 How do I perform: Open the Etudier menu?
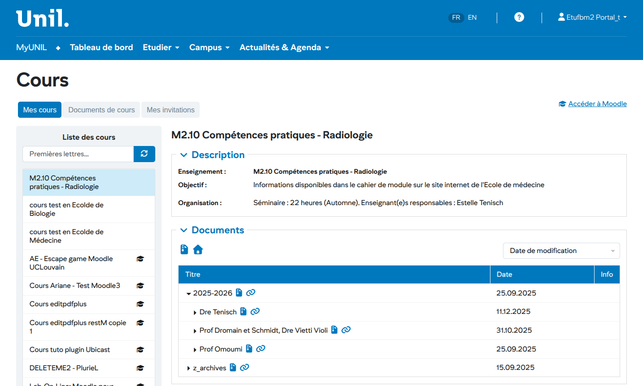point(161,47)
